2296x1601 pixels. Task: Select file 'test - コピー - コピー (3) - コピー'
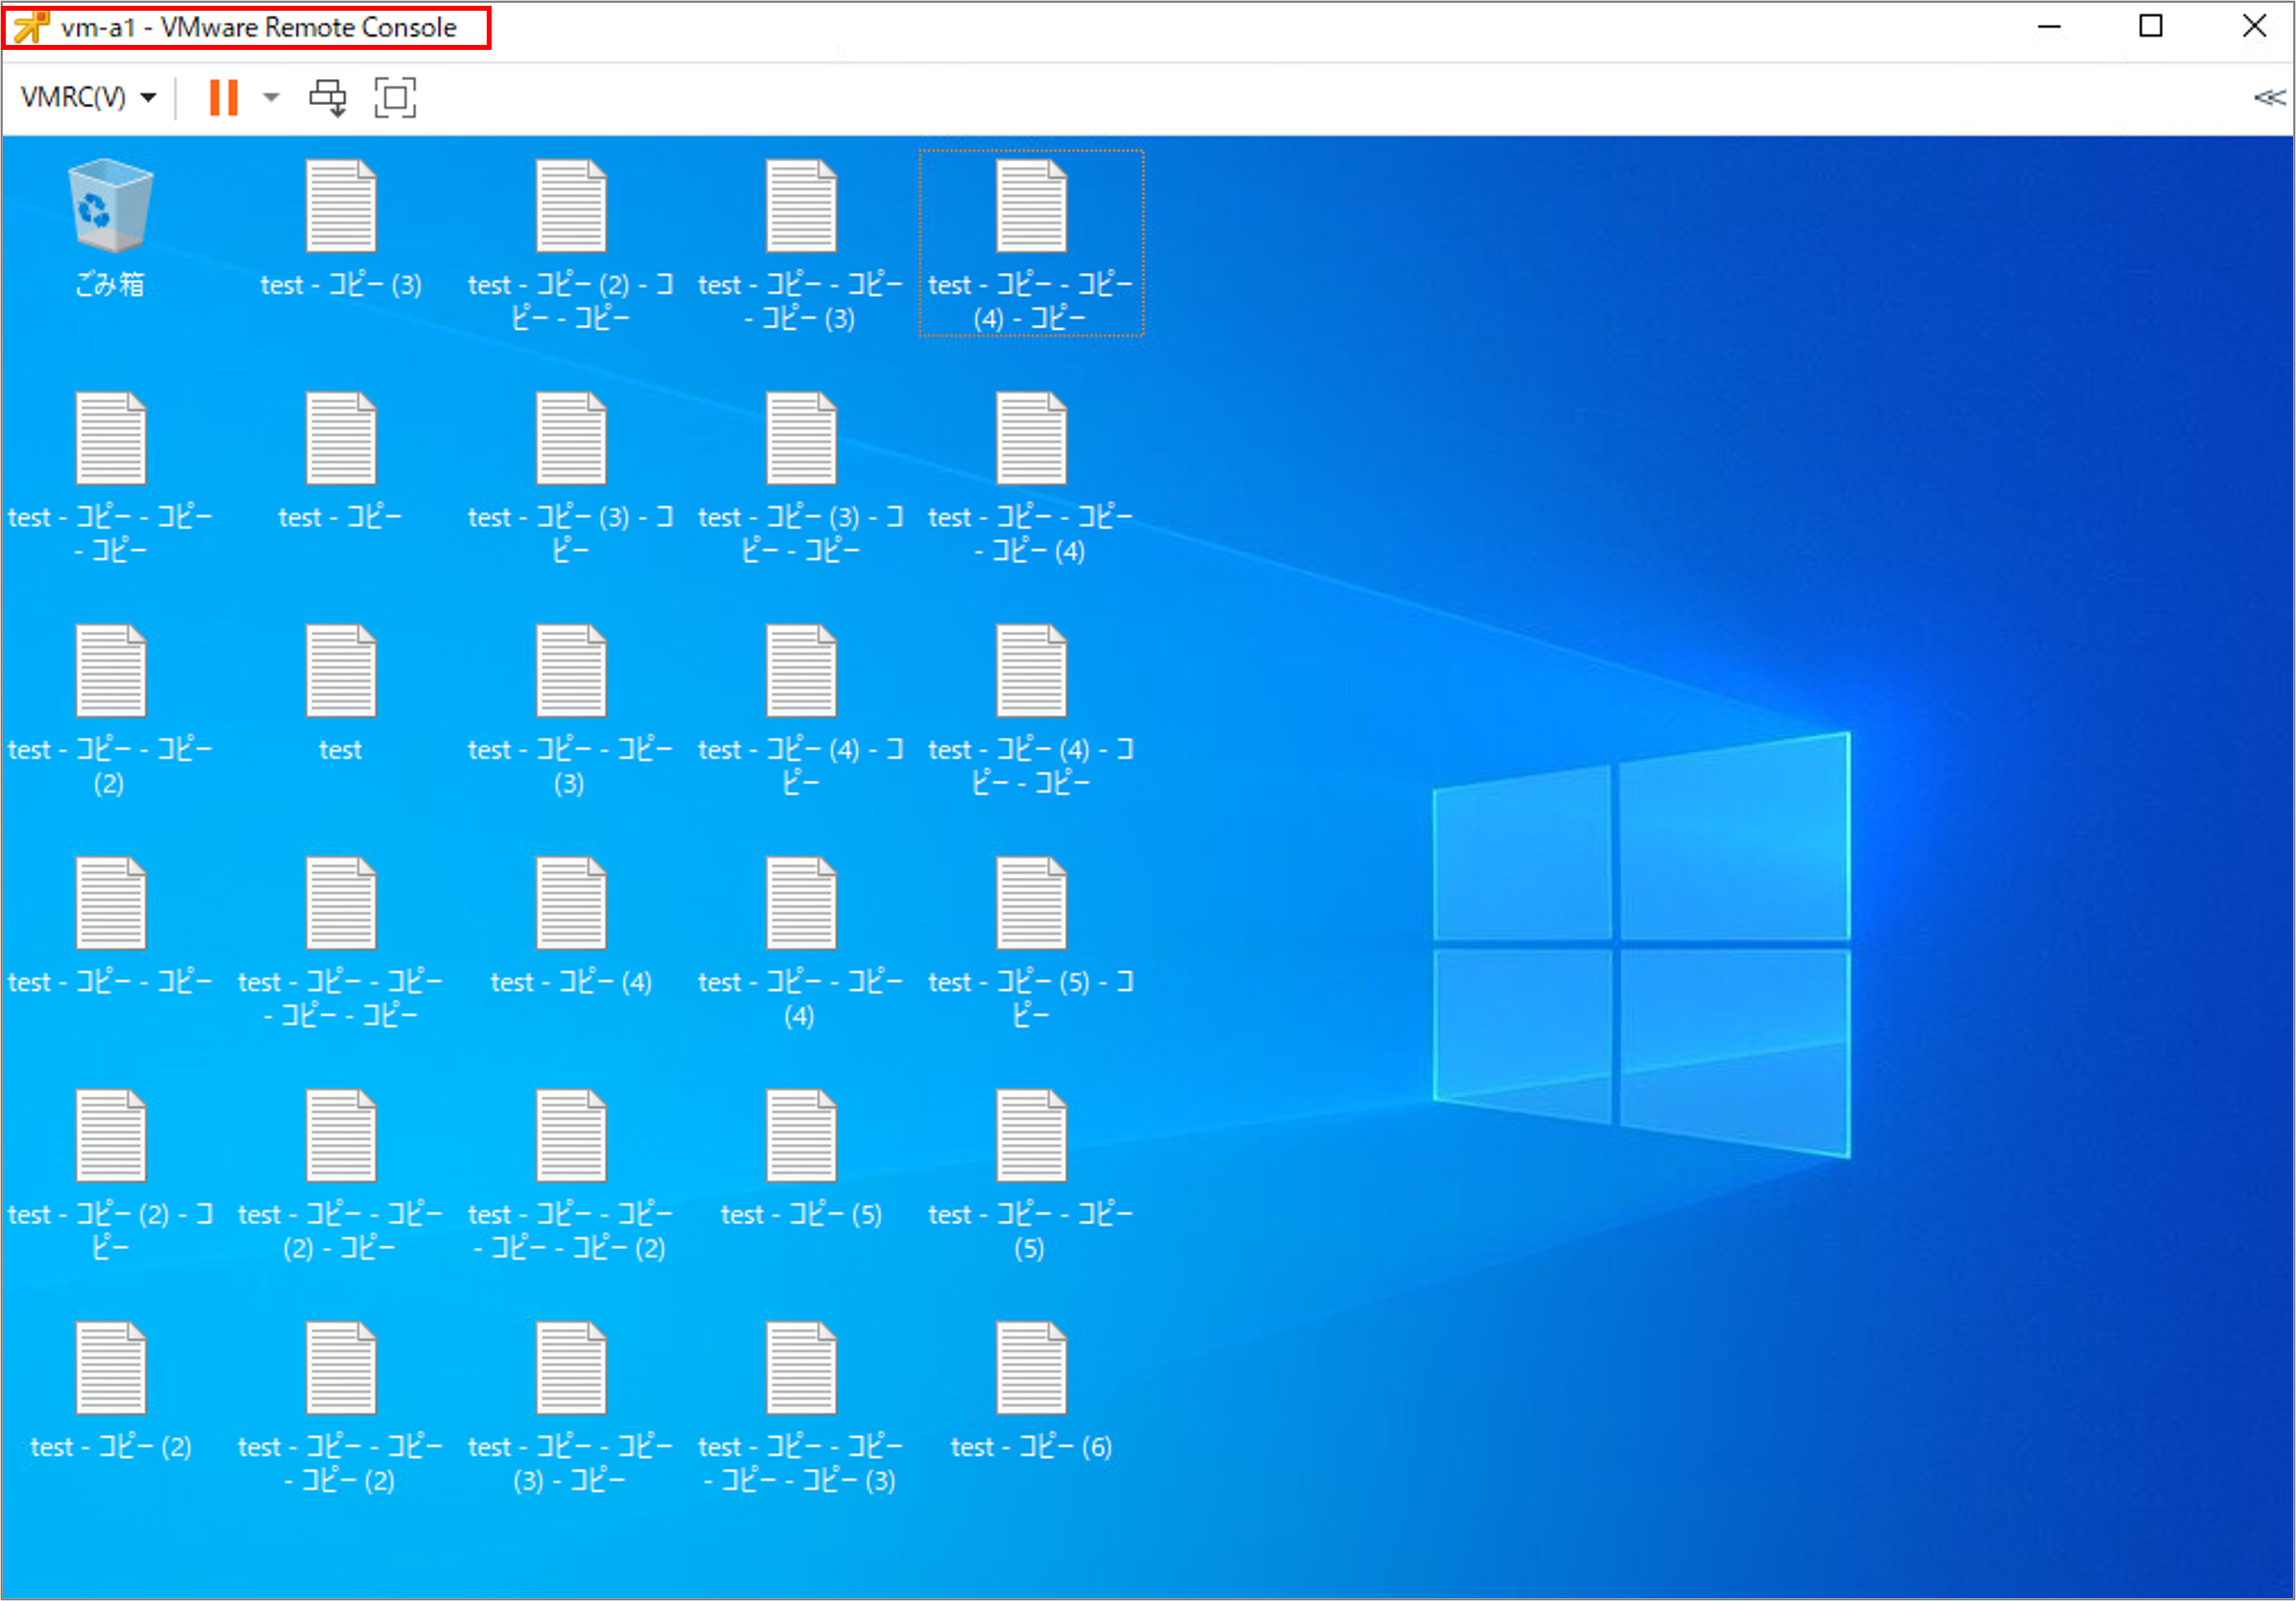[571, 1407]
